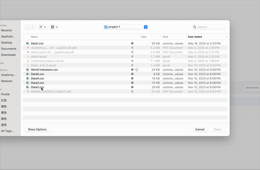This screenshot has height=170, width=260.
Task: Filter by the 藍色 tag
Action: [4, 125]
